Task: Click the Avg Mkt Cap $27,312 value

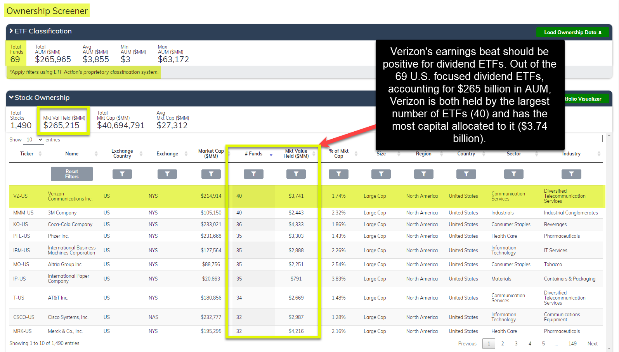Action: coord(172,125)
